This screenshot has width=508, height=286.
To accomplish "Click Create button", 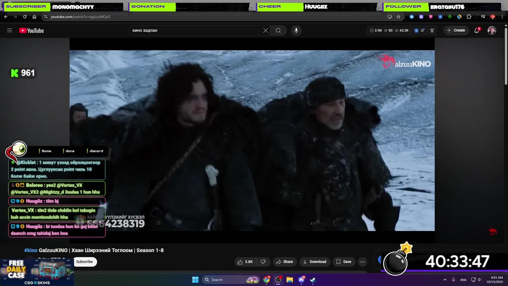I will coord(456,31).
